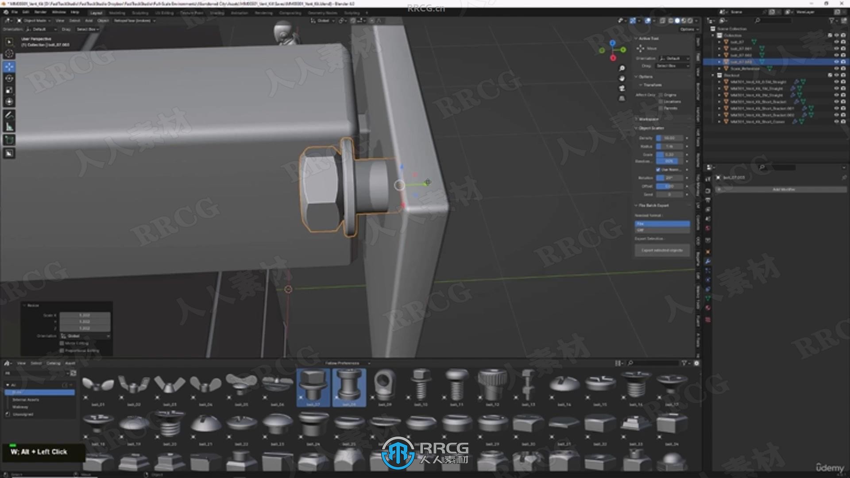Enable the Affect Only Parents checkbox
Screen dimensions: 850x478
tap(661, 108)
